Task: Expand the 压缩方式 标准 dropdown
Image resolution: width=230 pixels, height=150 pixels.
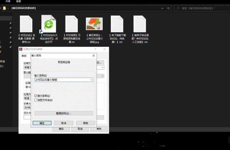Action: (27, 98)
